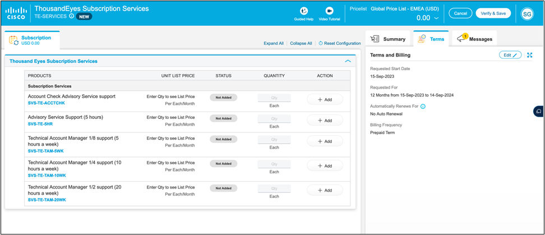Viewport: 545px width, 235px height.
Task: Edit the Terms and Billing
Action: pos(510,55)
